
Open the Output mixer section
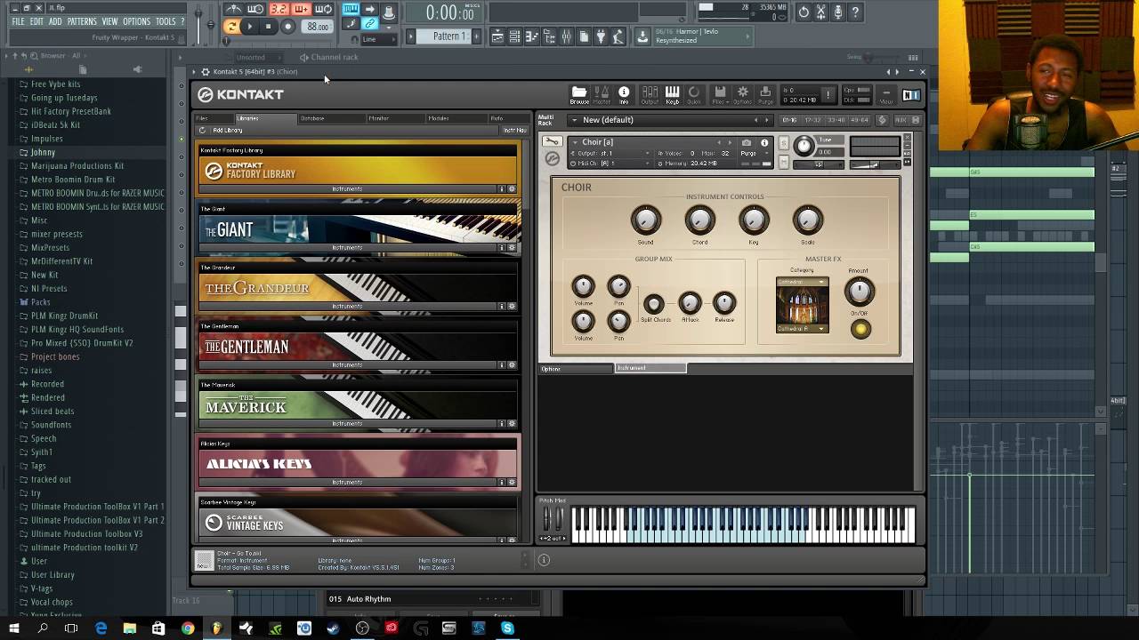pyautogui.click(x=650, y=94)
